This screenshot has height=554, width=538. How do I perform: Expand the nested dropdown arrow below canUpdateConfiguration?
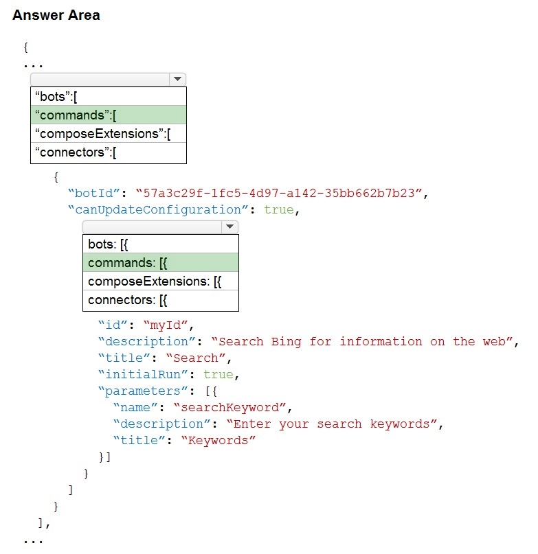[x=229, y=227]
